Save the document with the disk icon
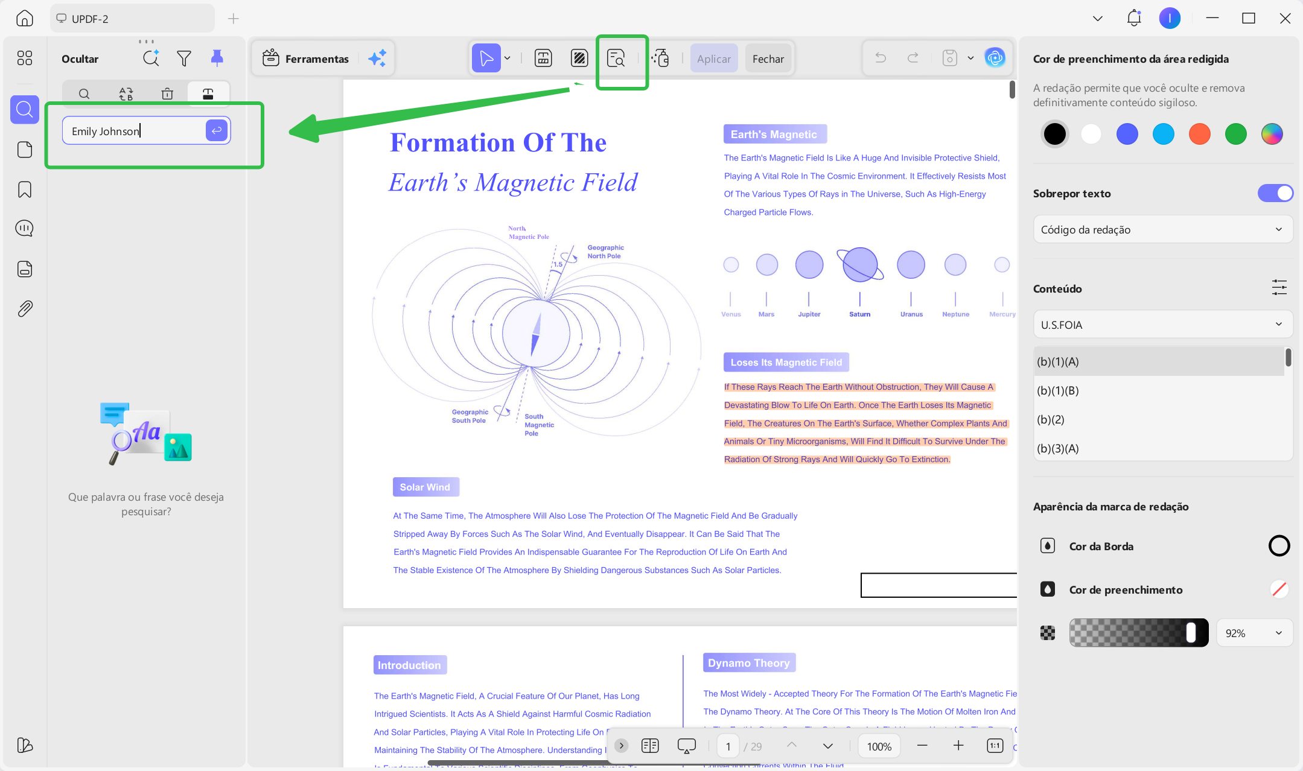 tap(950, 58)
